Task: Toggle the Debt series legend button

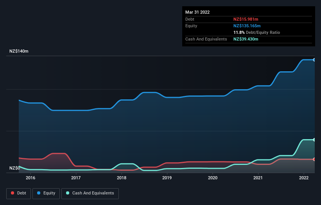Action: point(19,193)
